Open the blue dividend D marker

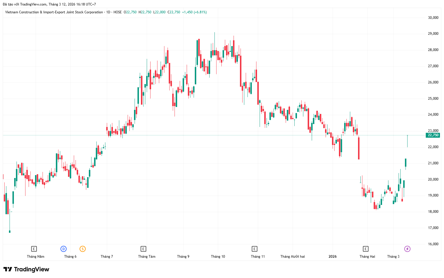[x=63, y=249]
